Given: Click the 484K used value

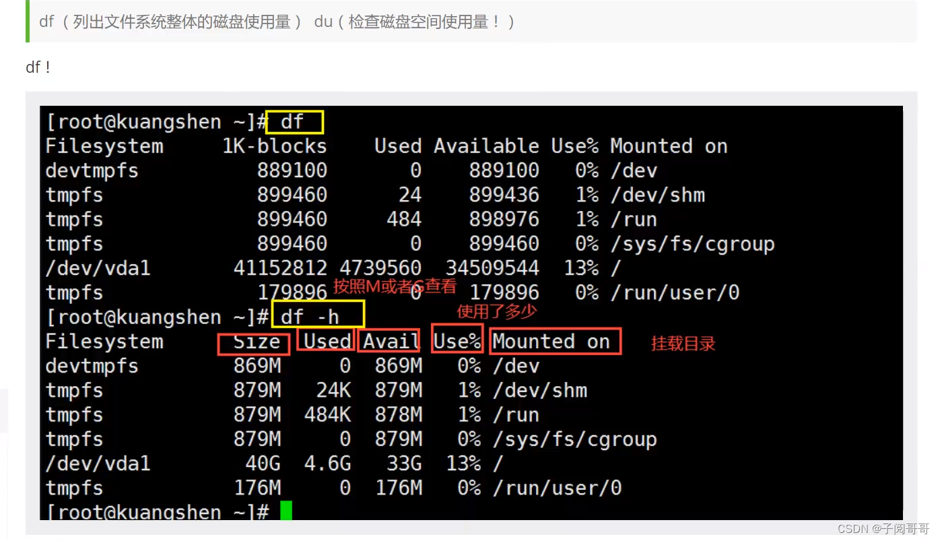Looking at the screenshot, I should (x=327, y=415).
